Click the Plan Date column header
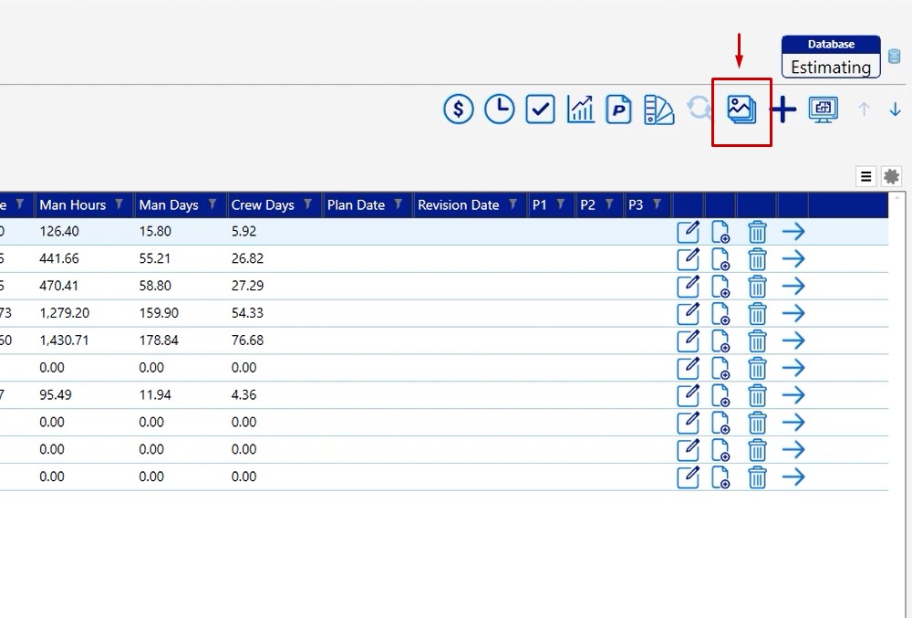Image resolution: width=912 pixels, height=618 pixels. pos(357,204)
